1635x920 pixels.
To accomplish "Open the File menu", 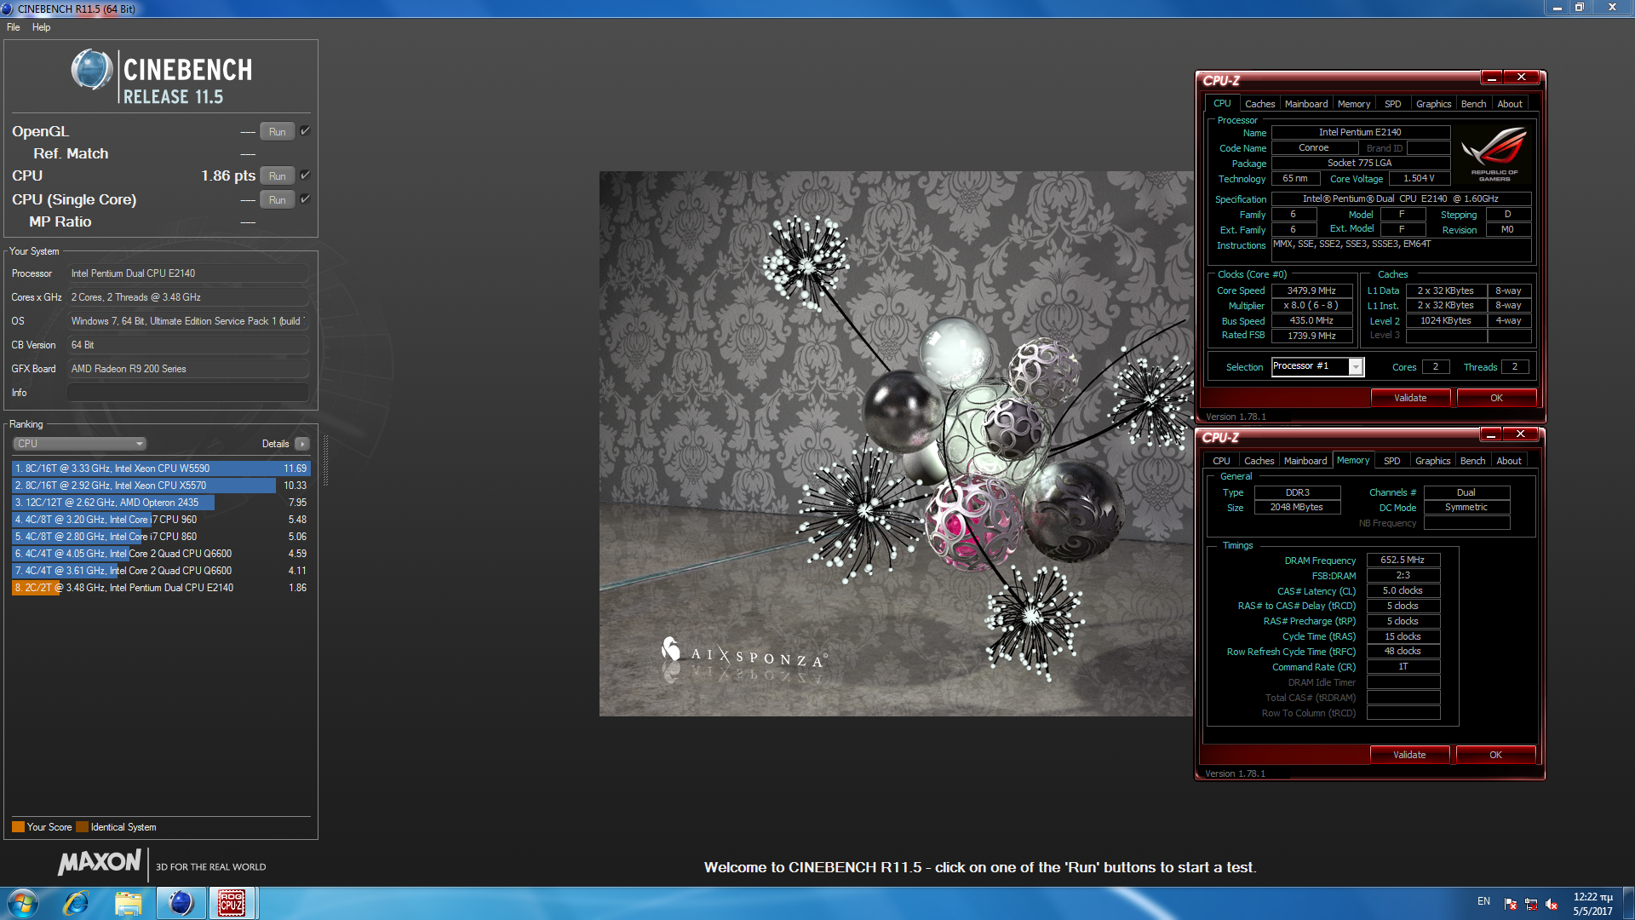I will coord(14,27).
